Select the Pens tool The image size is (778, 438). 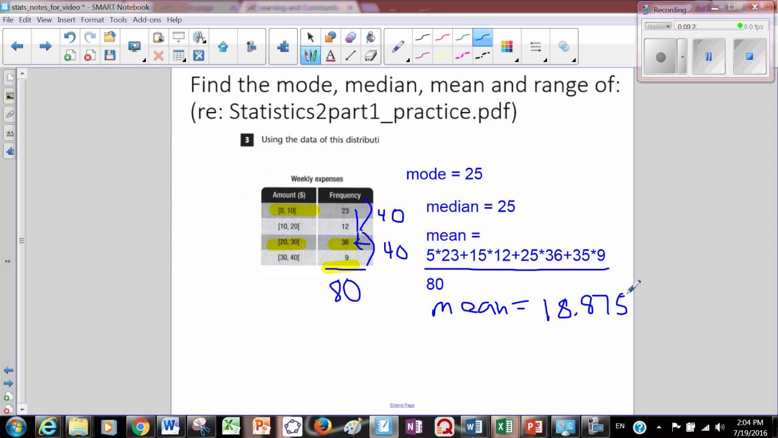tap(311, 56)
